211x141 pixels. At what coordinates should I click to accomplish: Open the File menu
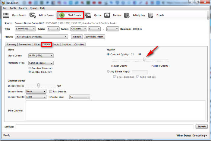pyautogui.click(x=5, y=8)
